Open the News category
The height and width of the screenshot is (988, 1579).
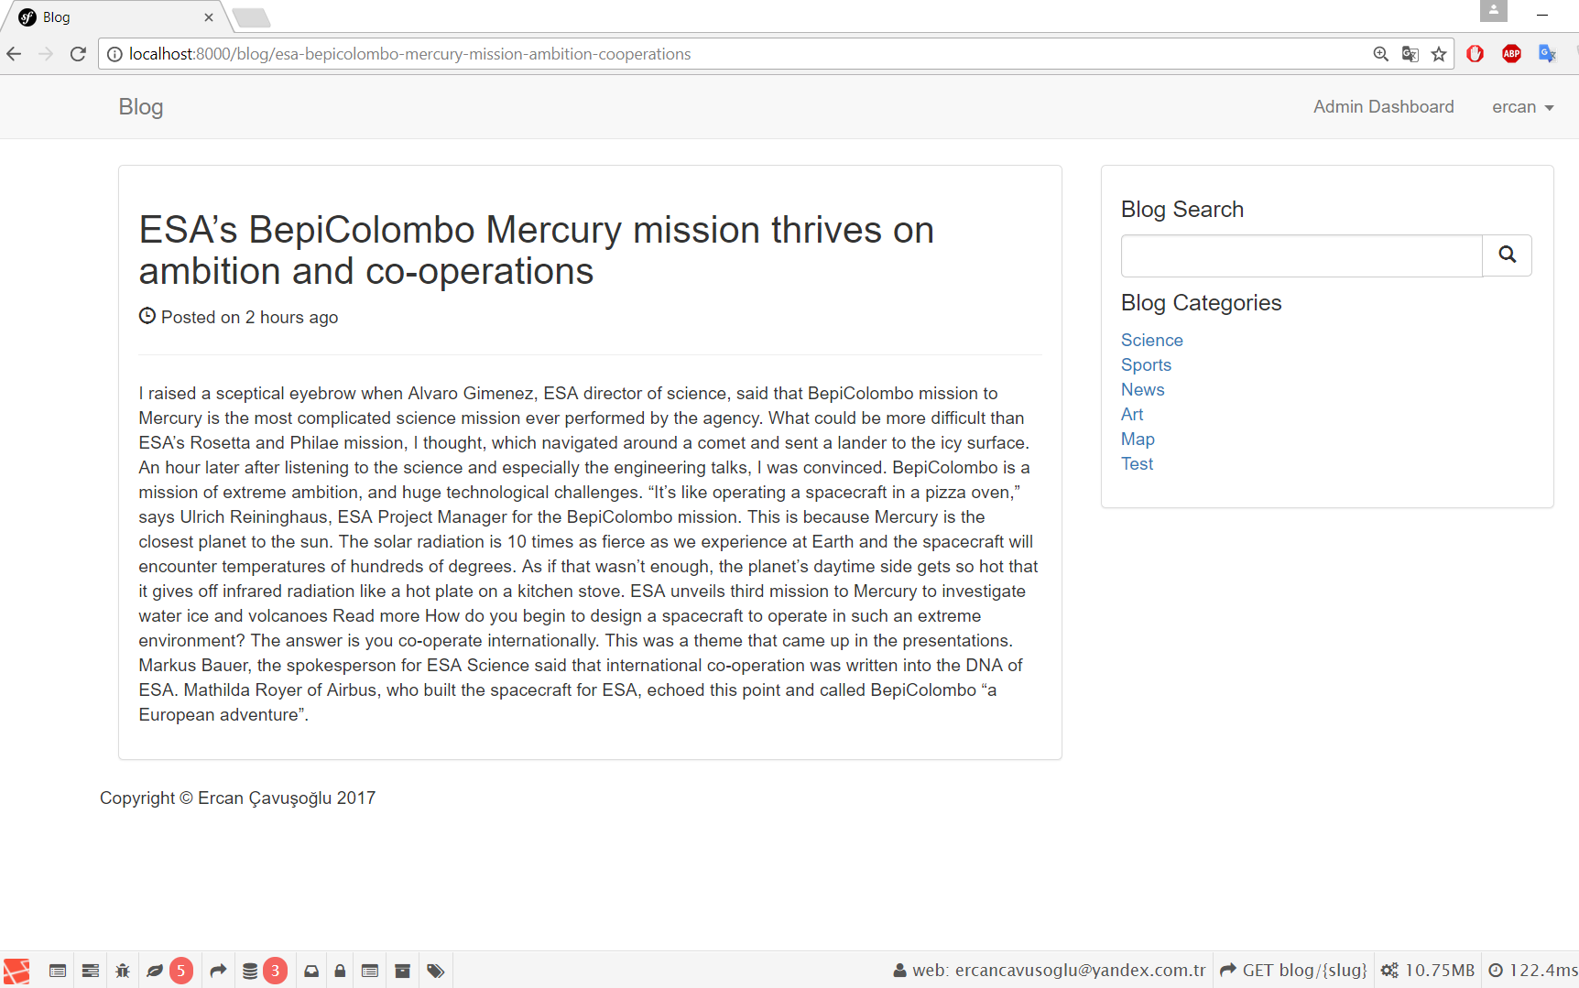(1142, 389)
